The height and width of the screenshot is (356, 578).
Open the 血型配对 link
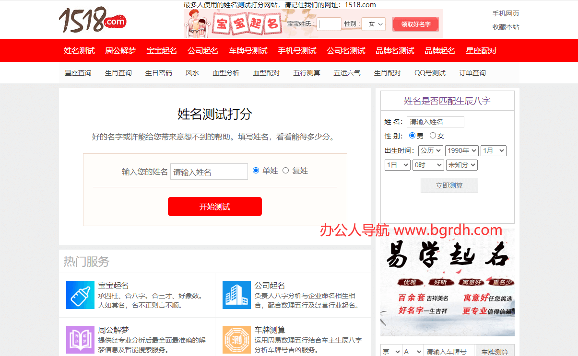point(266,73)
